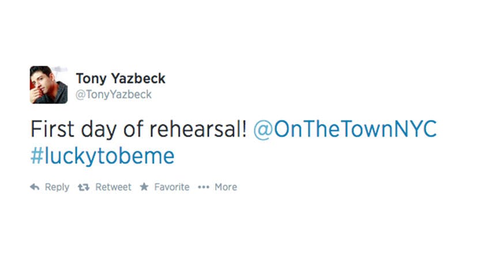
Task: Follow the #luckytobeme hashtag link
Action: [102, 156]
